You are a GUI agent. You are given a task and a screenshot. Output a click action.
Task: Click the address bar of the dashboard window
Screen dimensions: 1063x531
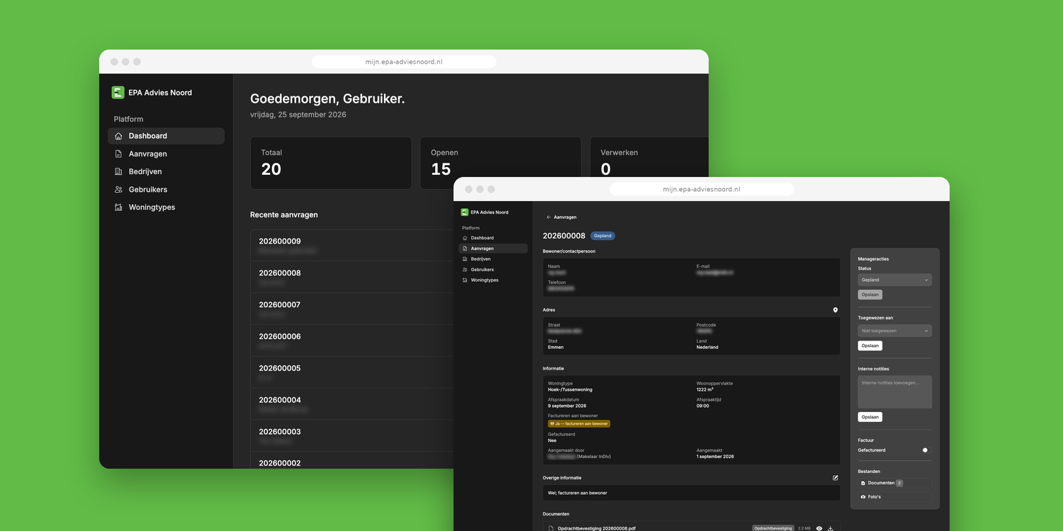point(404,62)
